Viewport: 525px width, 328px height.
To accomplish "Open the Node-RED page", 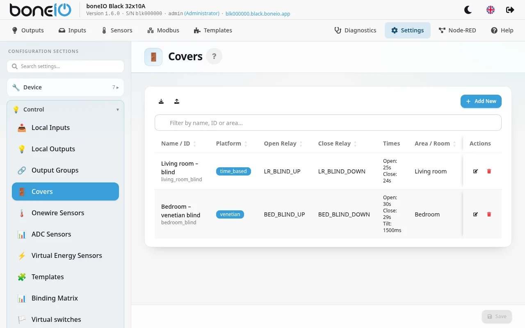I will [457, 30].
